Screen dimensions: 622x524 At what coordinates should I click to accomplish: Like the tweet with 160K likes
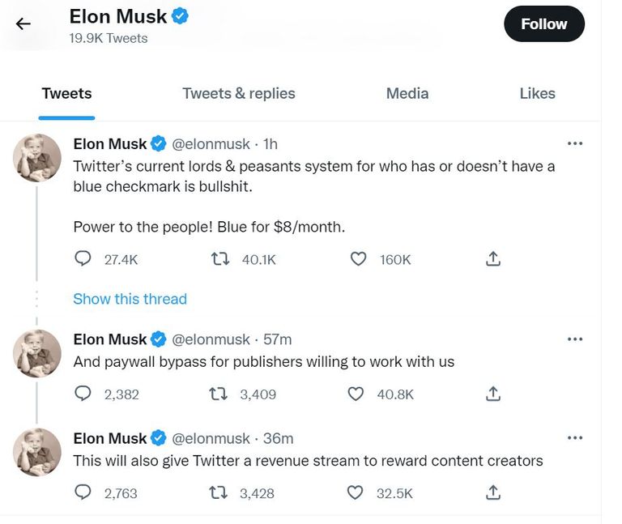(359, 259)
